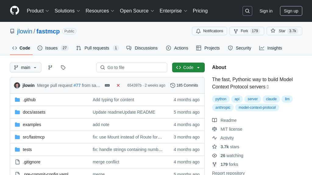Open the fastmcp repository name link
The height and width of the screenshot is (175, 312).
(x=48, y=31)
